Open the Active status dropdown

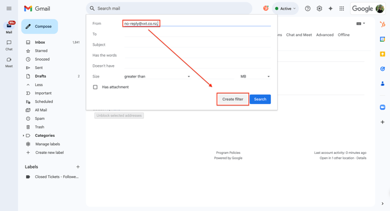tap(285, 8)
